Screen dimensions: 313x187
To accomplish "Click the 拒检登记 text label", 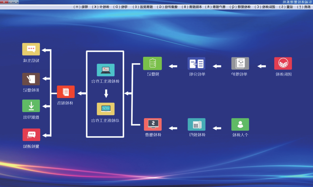I will (31, 90).
